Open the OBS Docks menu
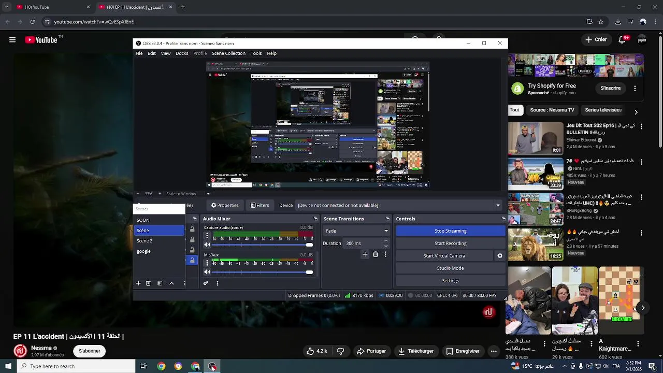 click(182, 53)
